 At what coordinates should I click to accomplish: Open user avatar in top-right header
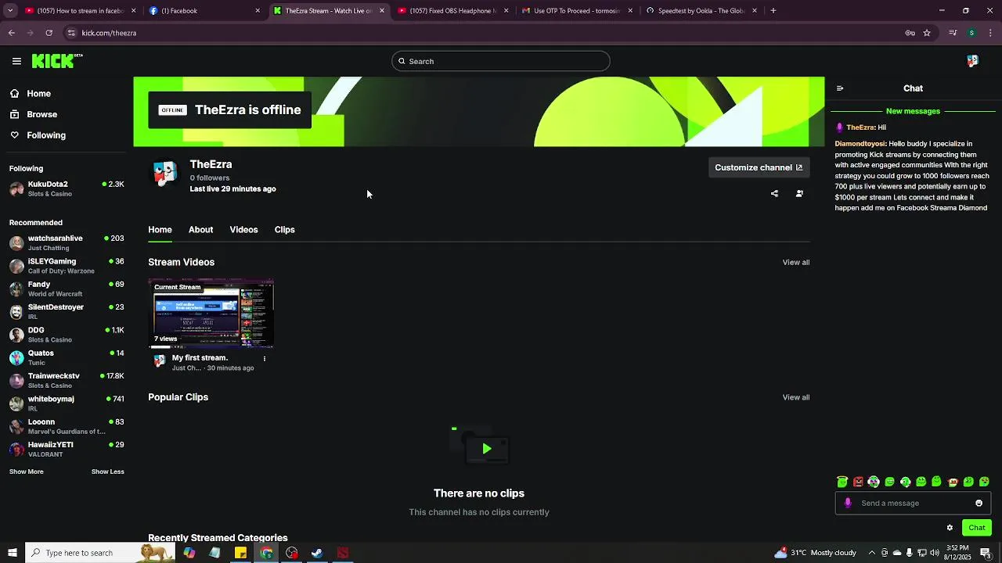coord(972,61)
